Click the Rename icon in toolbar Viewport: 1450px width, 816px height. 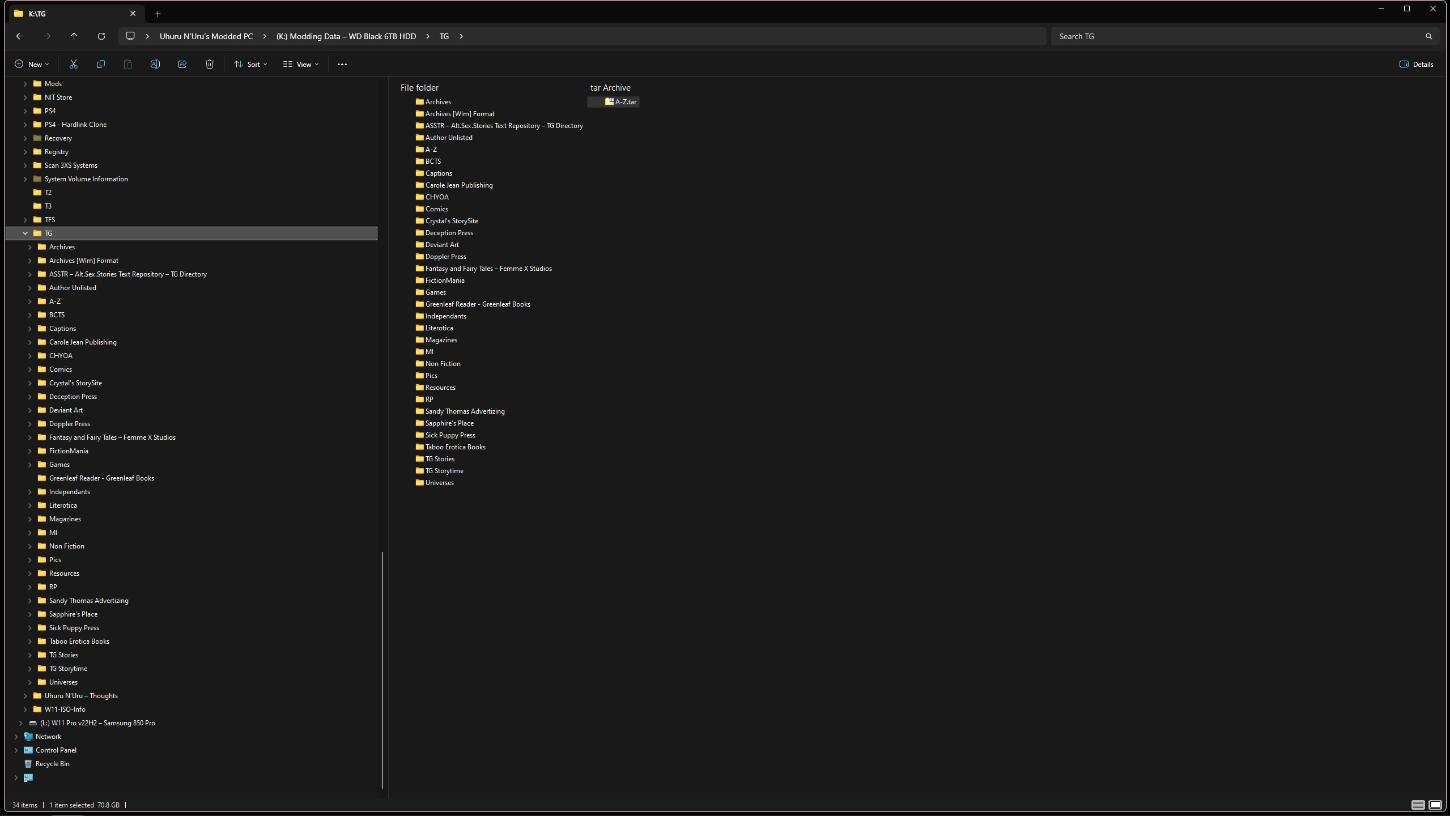tap(155, 65)
